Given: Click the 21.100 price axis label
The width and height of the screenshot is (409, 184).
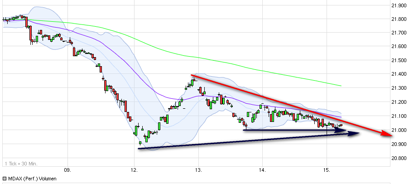Looking at the screenshot, I should [x=399, y=116].
